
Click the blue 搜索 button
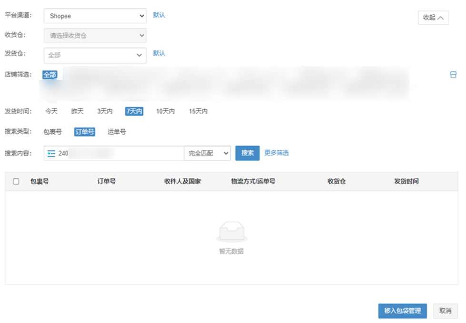coord(247,153)
